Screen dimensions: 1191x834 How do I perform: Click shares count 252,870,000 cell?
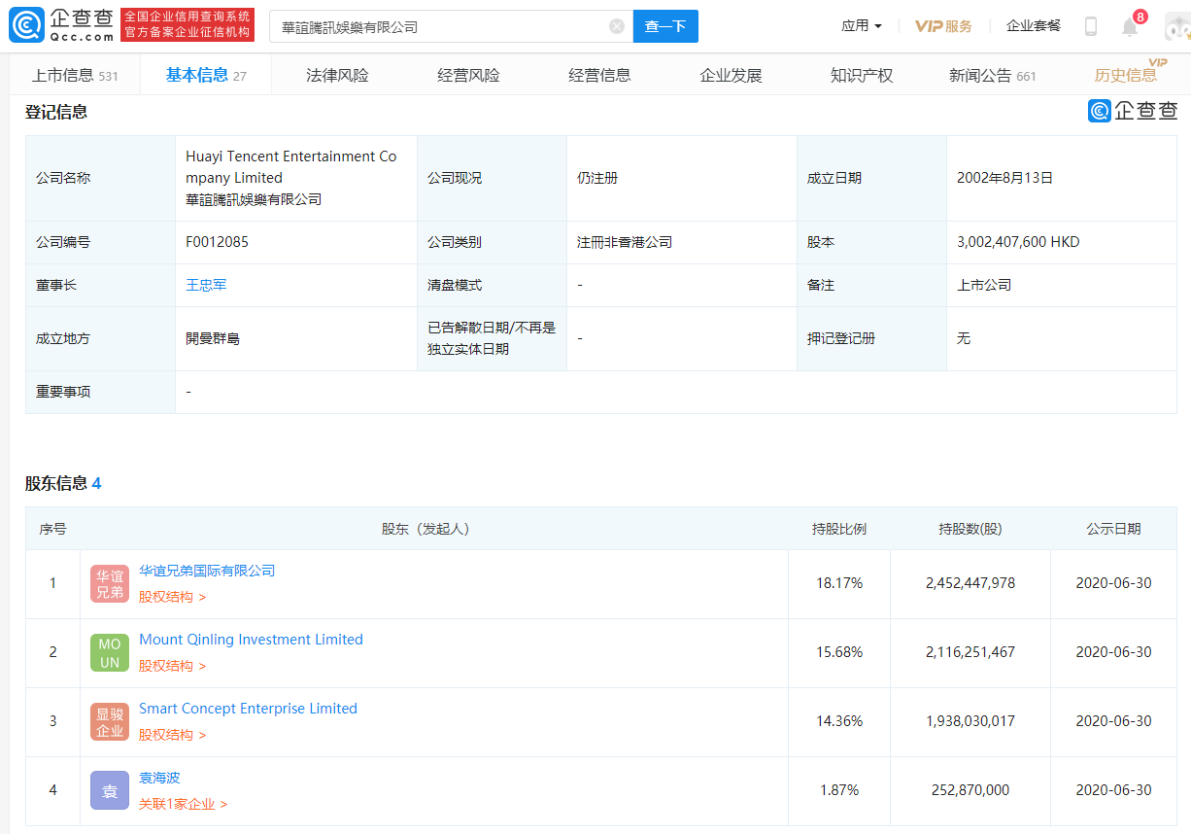[970, 790]
